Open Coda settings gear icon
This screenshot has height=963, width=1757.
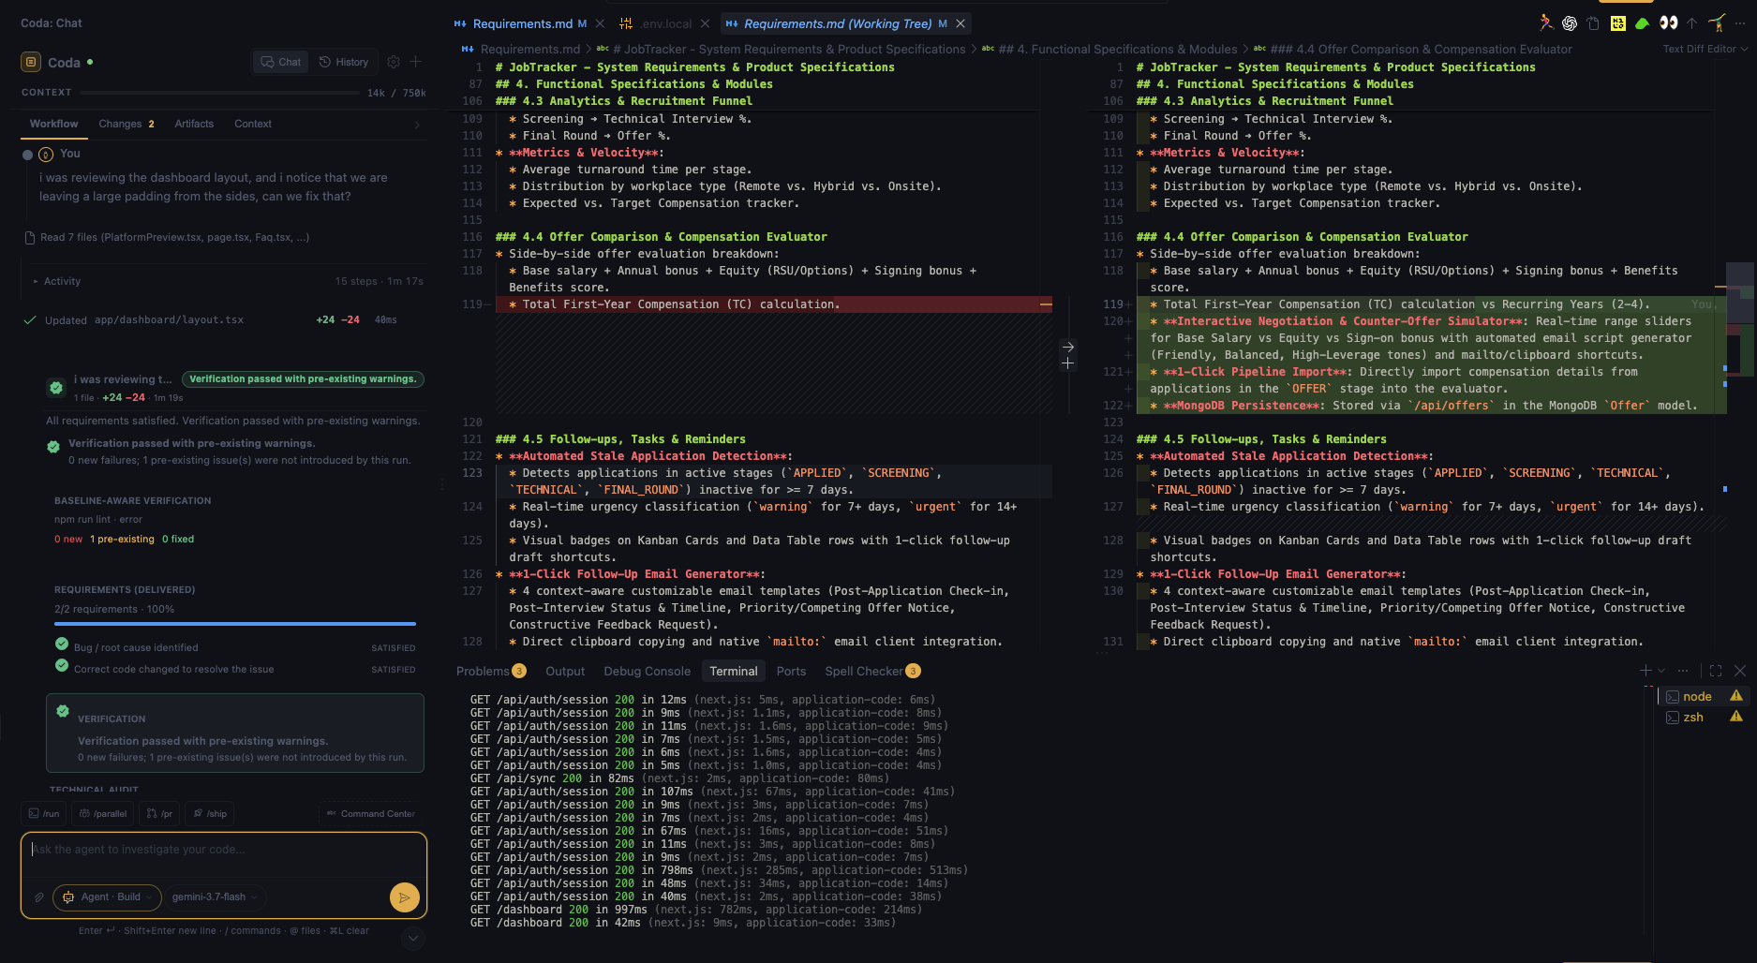coord(394,62)
